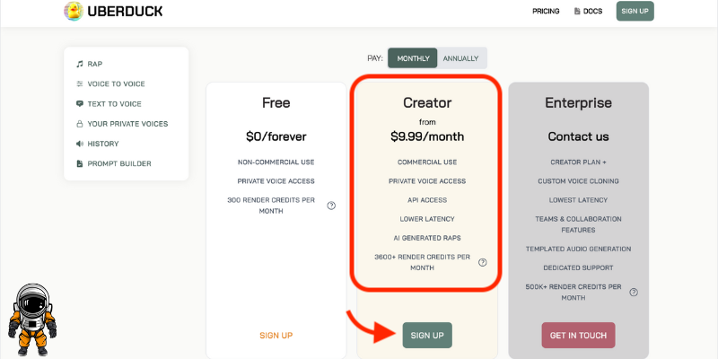Go to PRICING in top navigation

click(546, 12)
